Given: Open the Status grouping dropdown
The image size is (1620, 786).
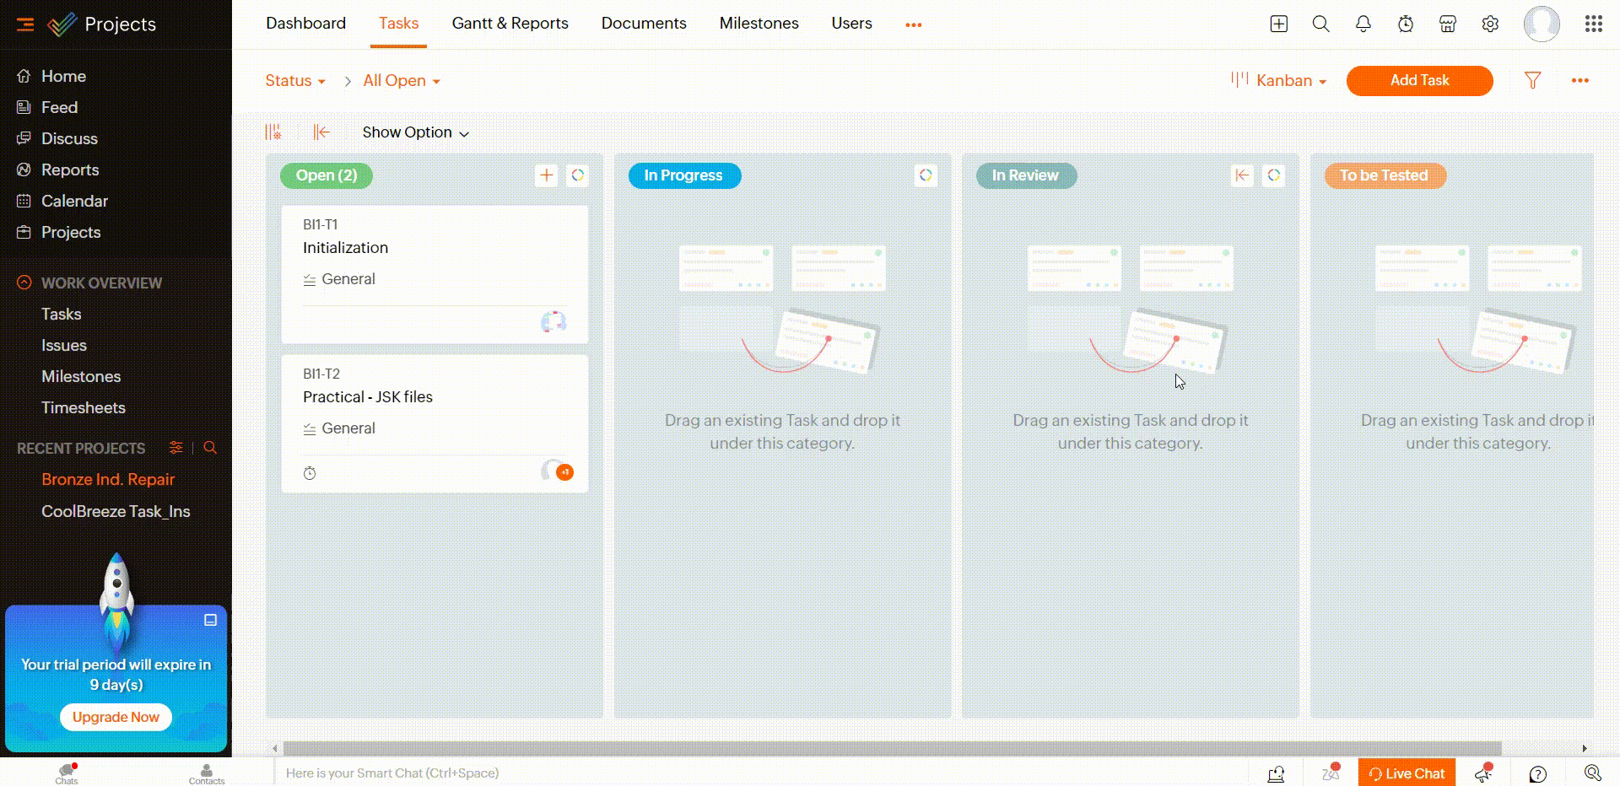Looking at the screenshot, I should pyautogui.click(x=294, y=80).
